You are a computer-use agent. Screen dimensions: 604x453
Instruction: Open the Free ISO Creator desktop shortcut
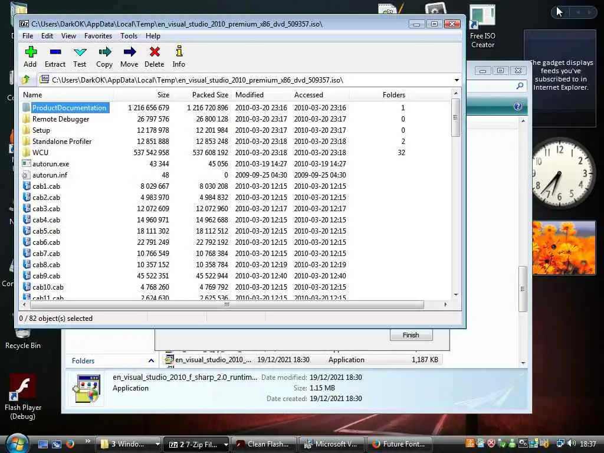[482, 26]
